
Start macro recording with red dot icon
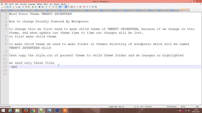click(x=84, y=7)
